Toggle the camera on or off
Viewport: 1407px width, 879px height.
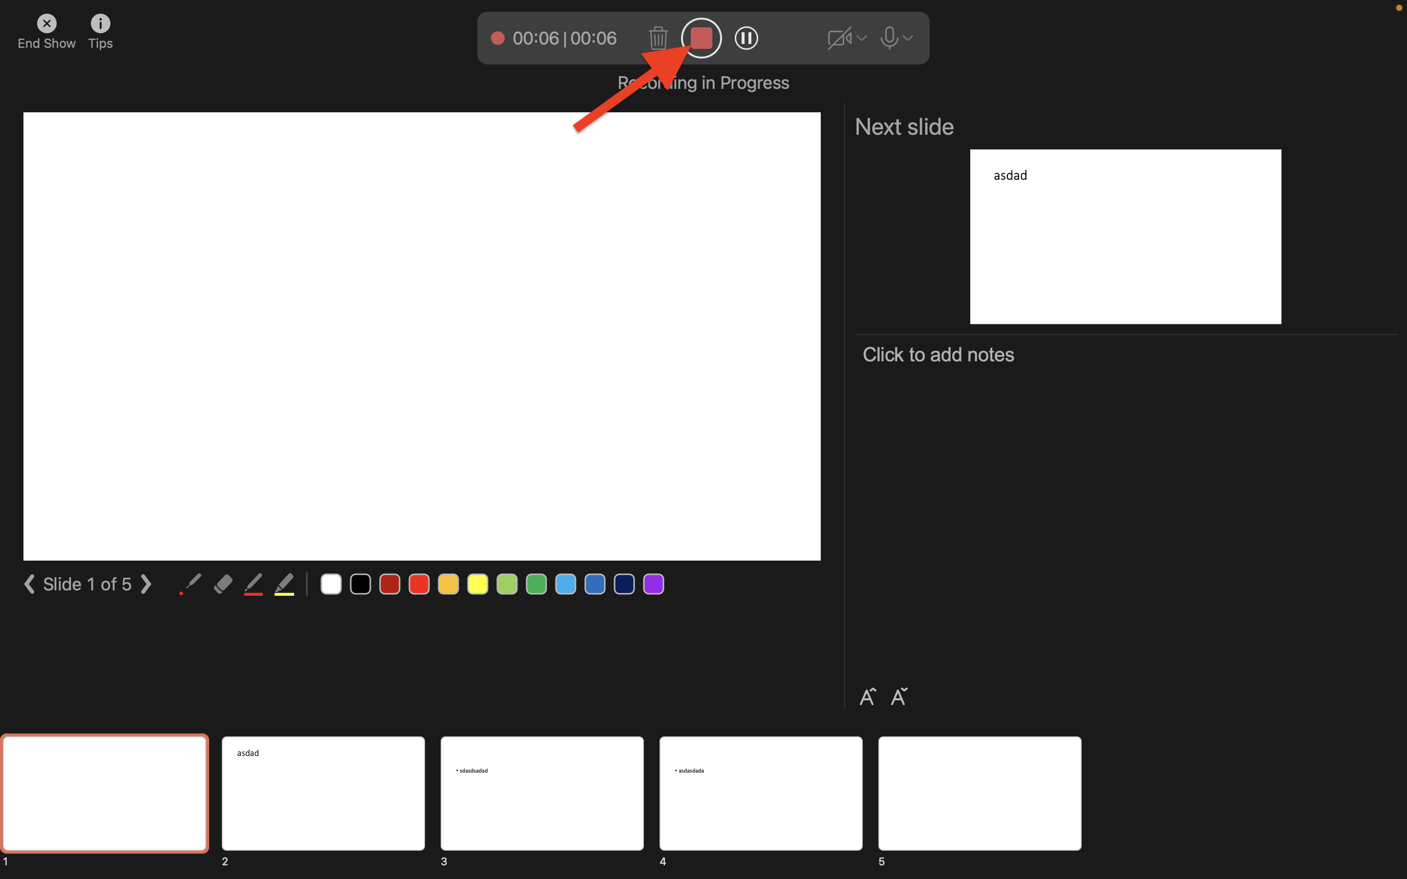(x=839, y=39)
